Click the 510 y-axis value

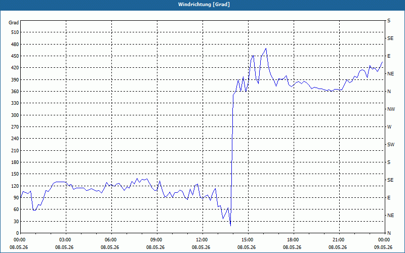point(15,32)
